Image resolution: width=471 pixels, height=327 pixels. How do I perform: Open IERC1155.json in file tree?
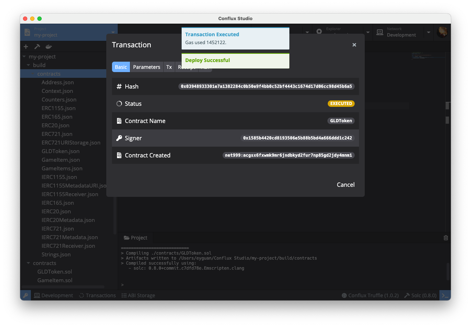pyautogui.click(x=59, y=177)
